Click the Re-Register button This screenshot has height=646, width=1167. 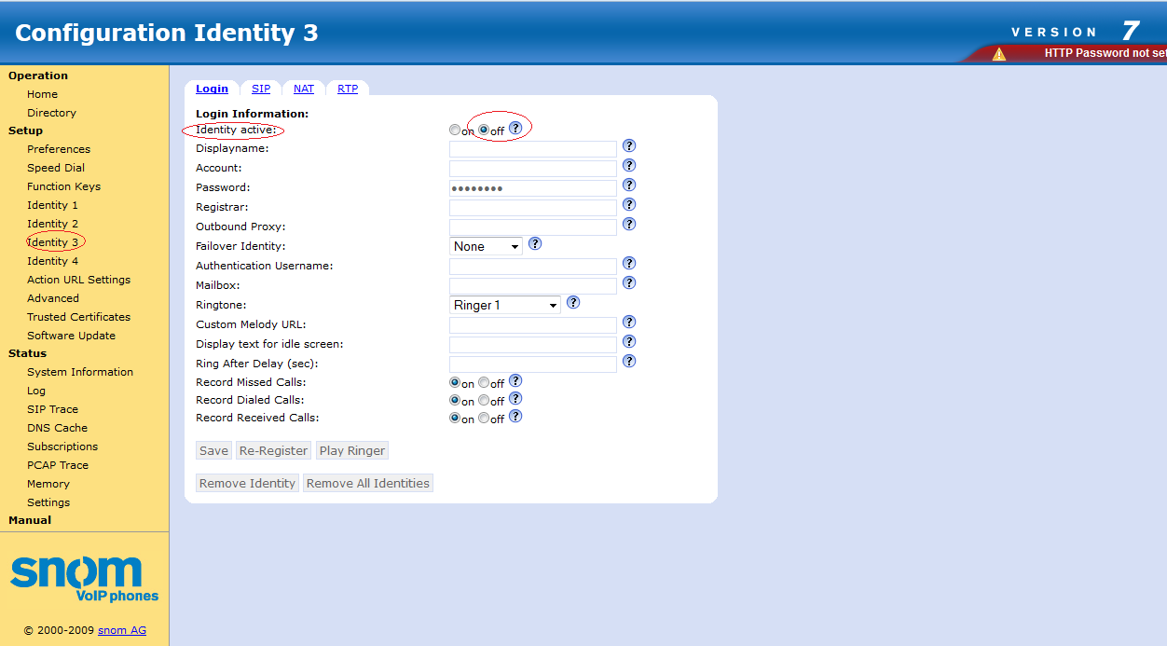tap(273, 451)
